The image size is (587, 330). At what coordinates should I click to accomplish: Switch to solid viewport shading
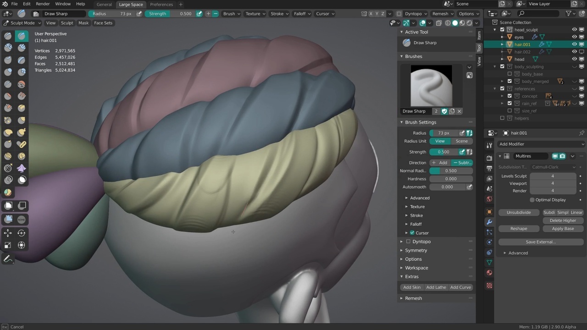pyautogui.click(x=455, y=23)
